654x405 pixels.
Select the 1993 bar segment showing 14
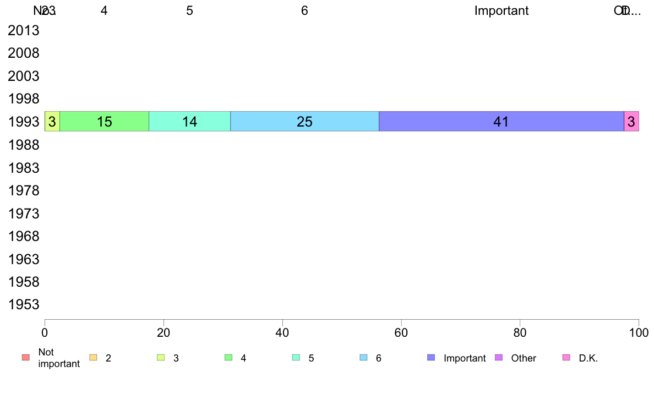click(x=190, y=122)
